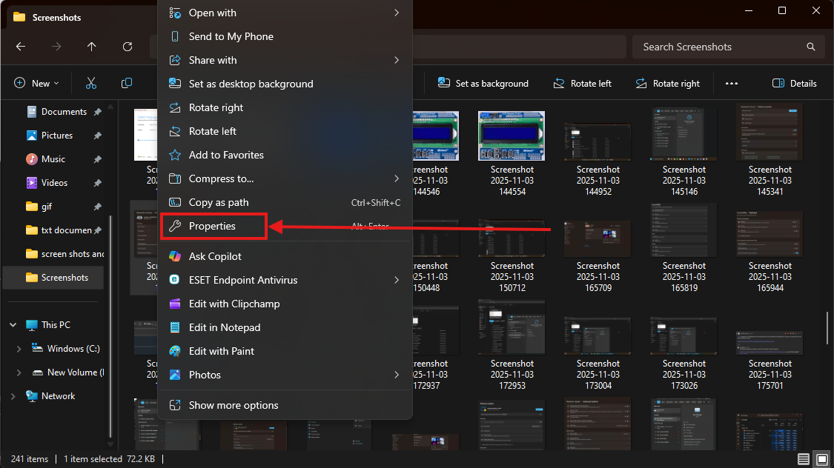Expand the Windows (C:) drive node
Screen dimensions: 834x468
(19, 349)
